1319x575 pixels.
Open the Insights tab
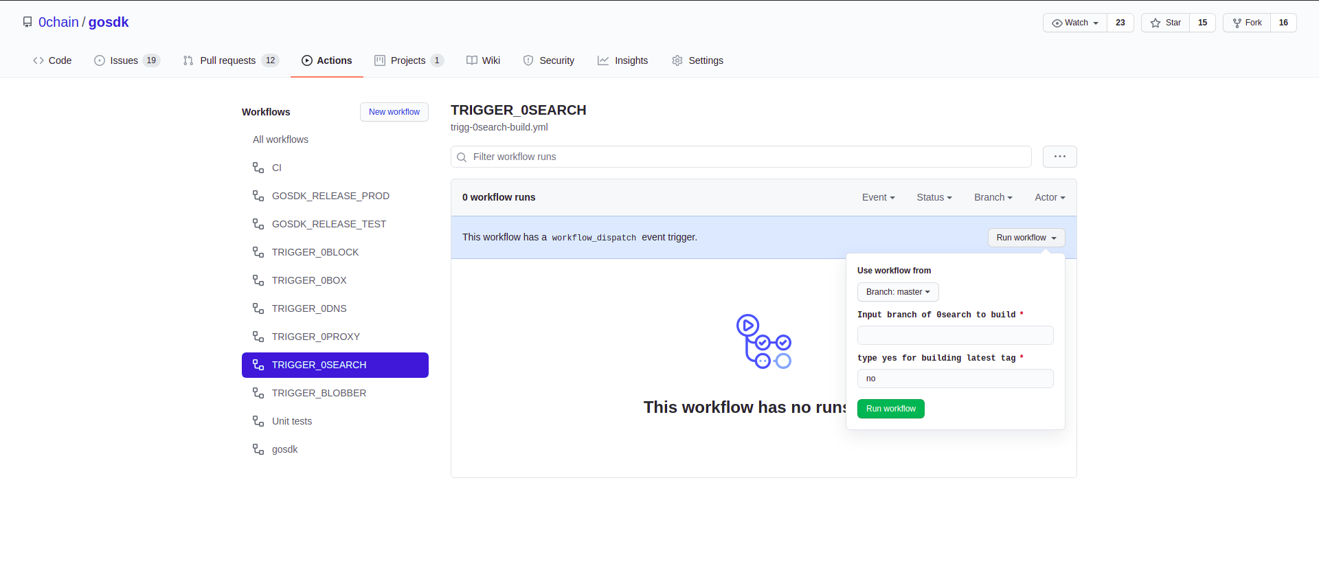pos(623,60)
